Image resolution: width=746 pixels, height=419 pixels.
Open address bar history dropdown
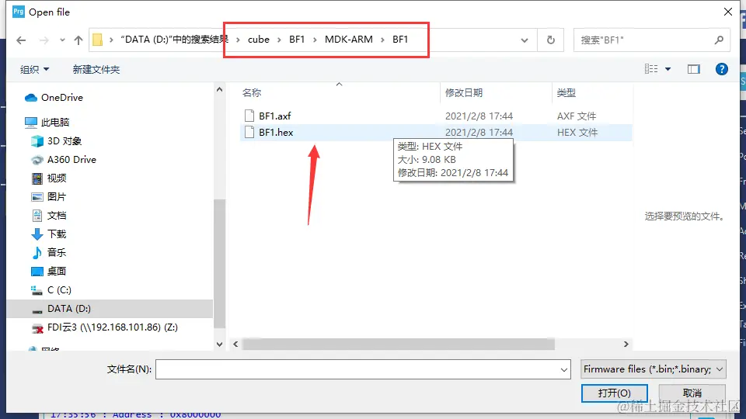click(525, 40)
